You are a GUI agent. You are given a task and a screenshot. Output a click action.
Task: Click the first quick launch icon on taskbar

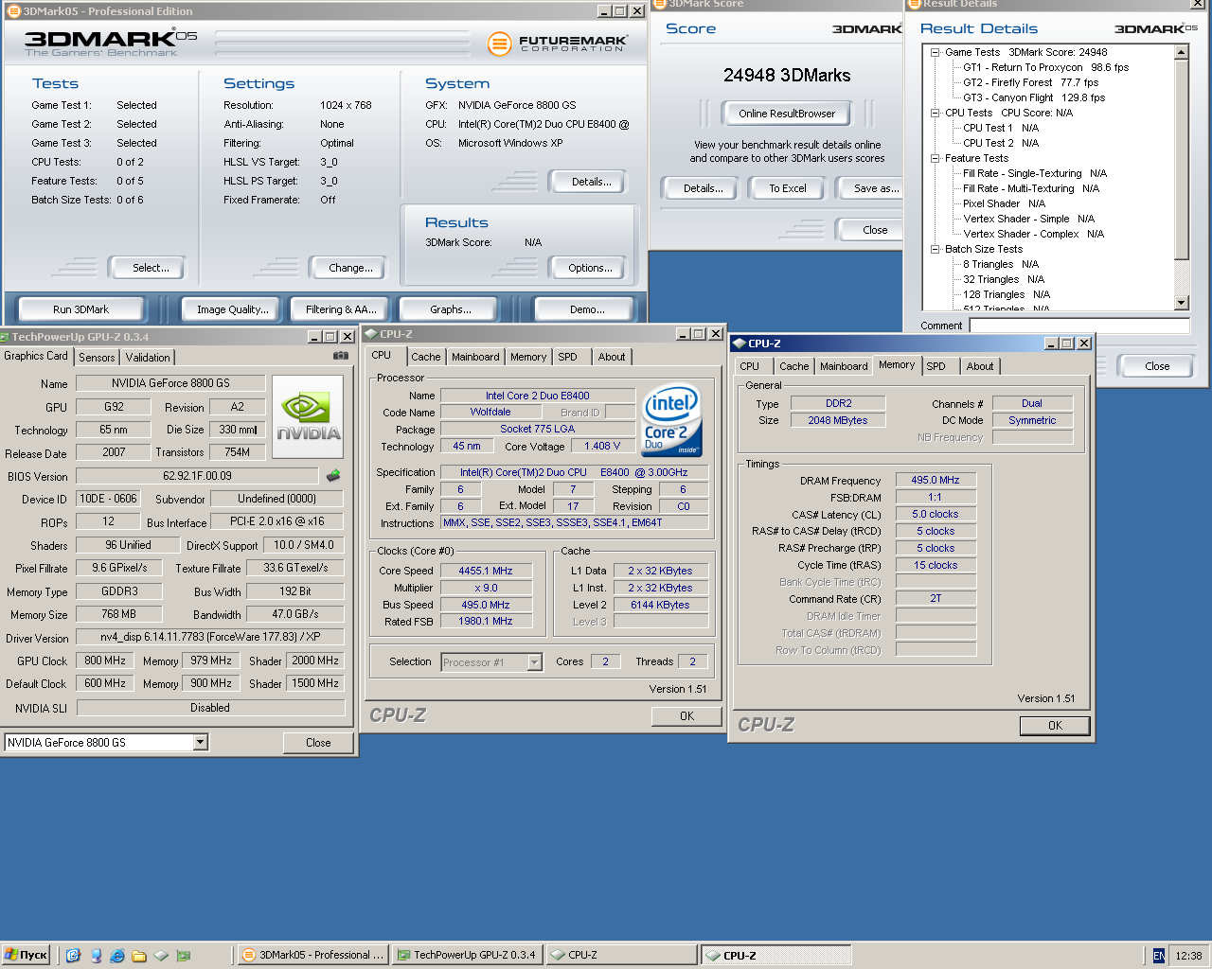point(73,956)
